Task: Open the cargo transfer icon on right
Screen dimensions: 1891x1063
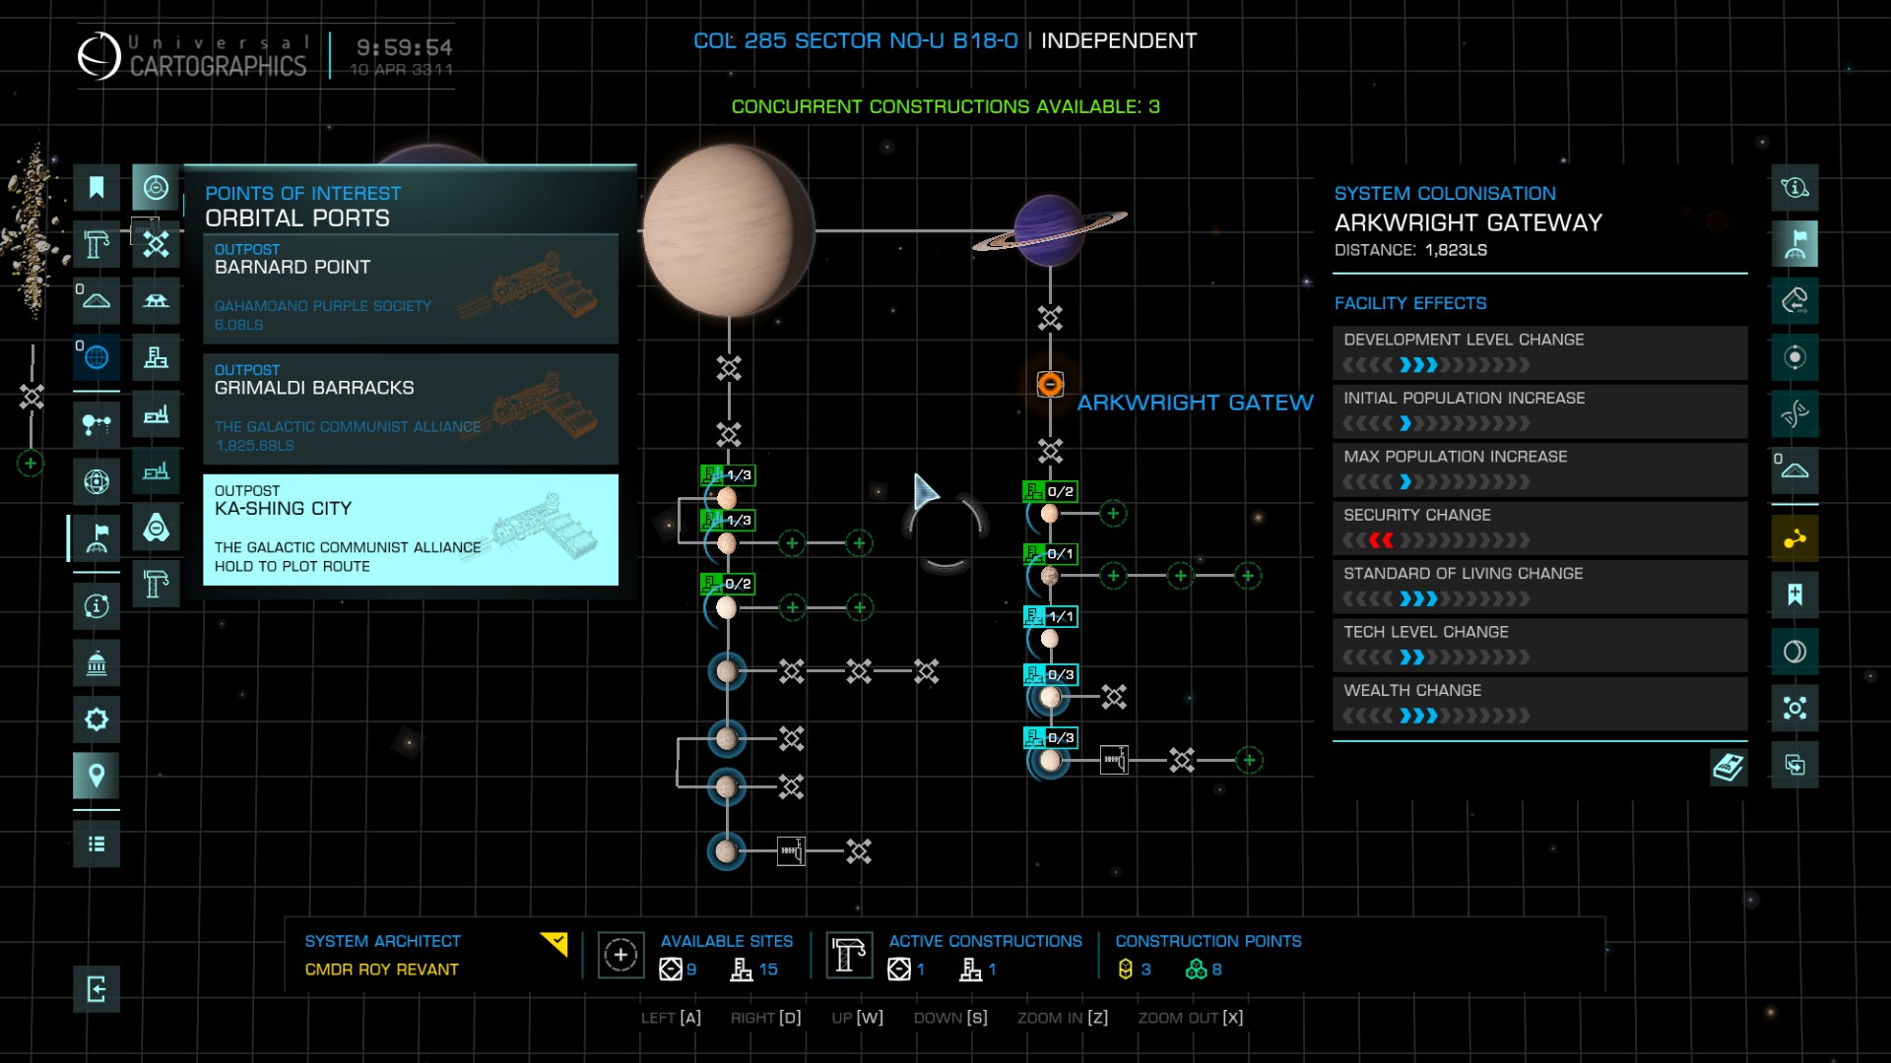Action: point(1794,300)
